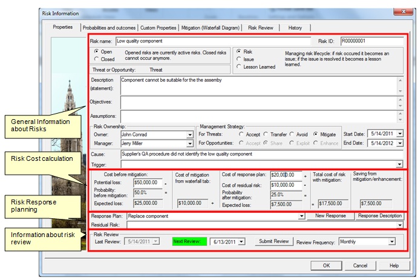Open the Manager dropdown
The height and width of the screenshot is (280, 418).
tap(190, 143)
